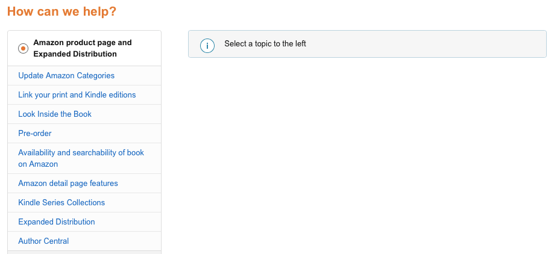557x254 pixels.
Task: Click the empty right side of the info banner
Action: pos(452,44)
